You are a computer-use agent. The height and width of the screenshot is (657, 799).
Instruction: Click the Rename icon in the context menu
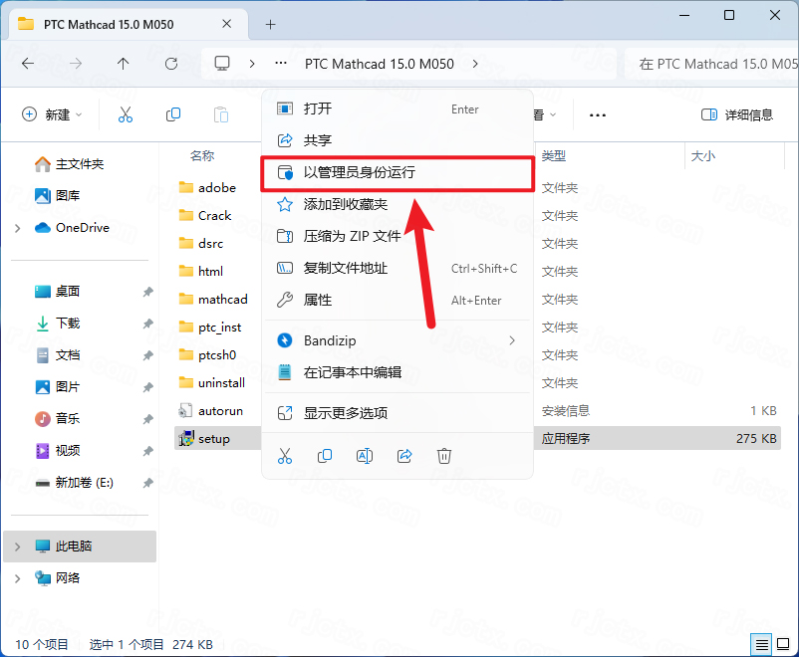click(365, 455)
